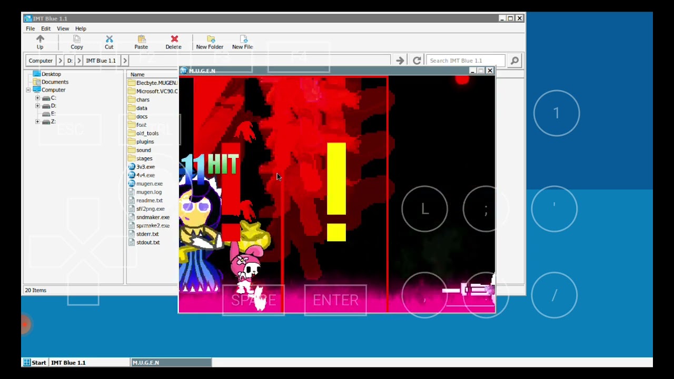The width and height of the screenshot is (674, 379).
Task: Click the Computer breadcrumb button
Action: click(x=41, y=61)
